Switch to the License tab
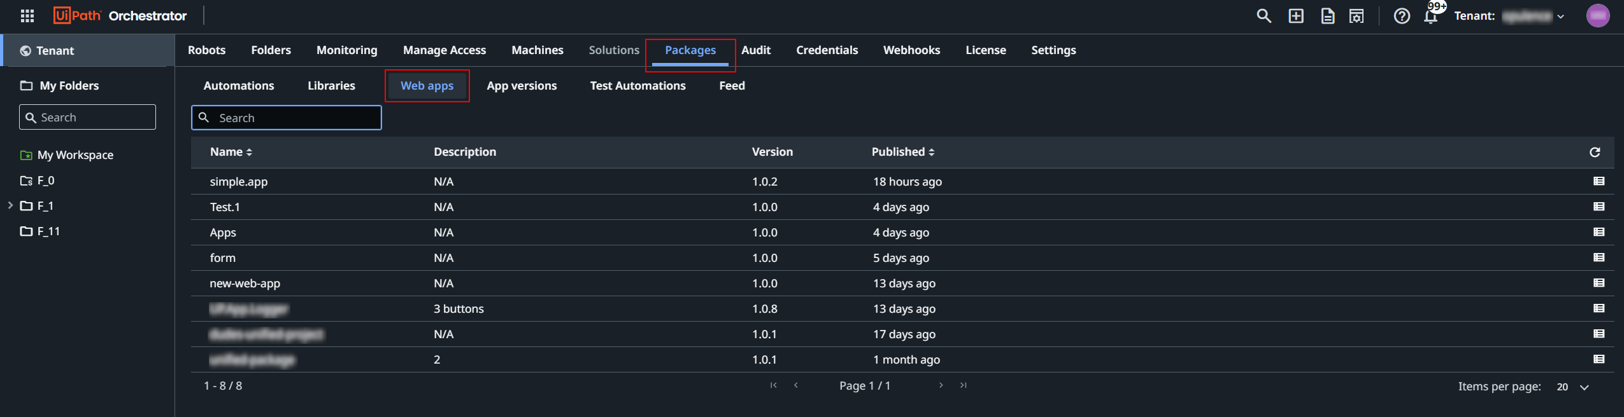 (986, 50)
